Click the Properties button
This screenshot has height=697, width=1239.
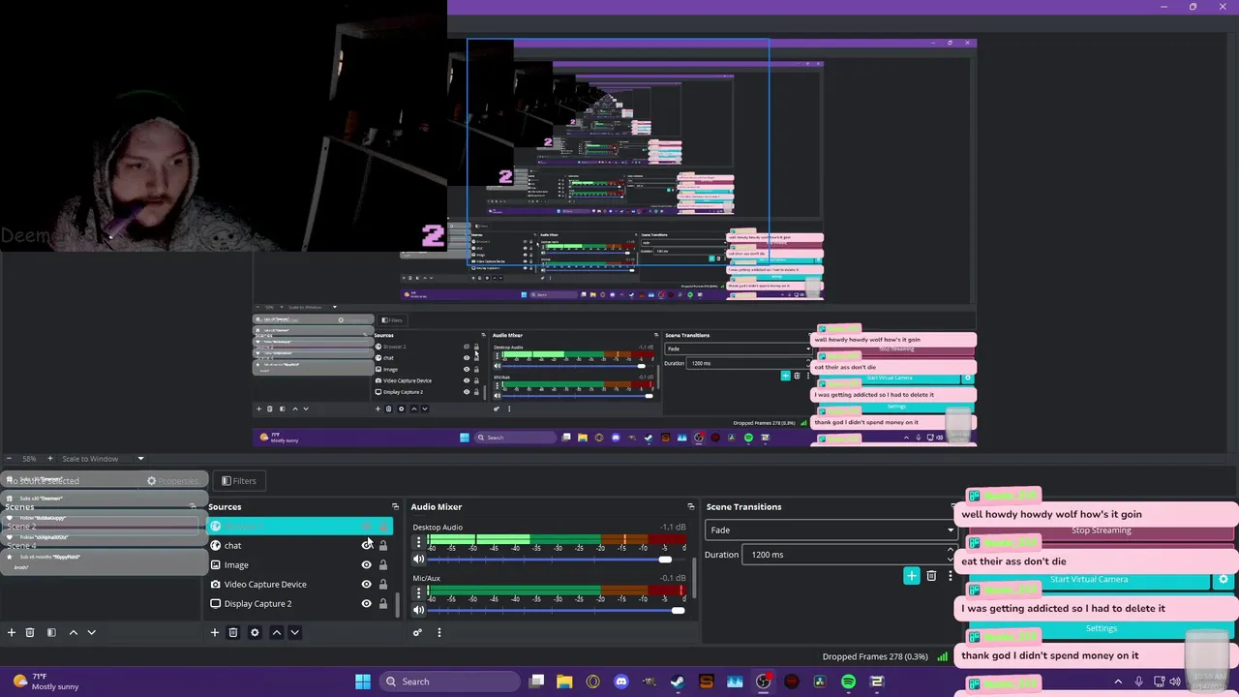coord(172,480)
